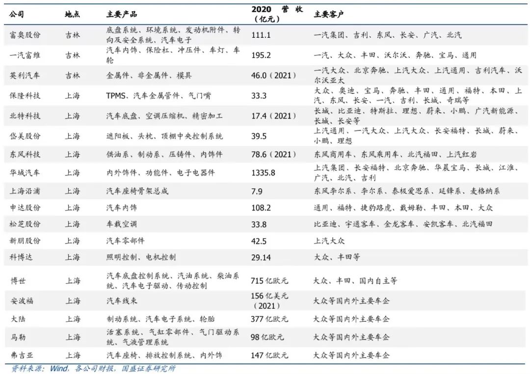The image size is (530, 374).
Task: Click the 上汽大众 customer cell in 新朋股份 row
Action: [x=329, y=241]
